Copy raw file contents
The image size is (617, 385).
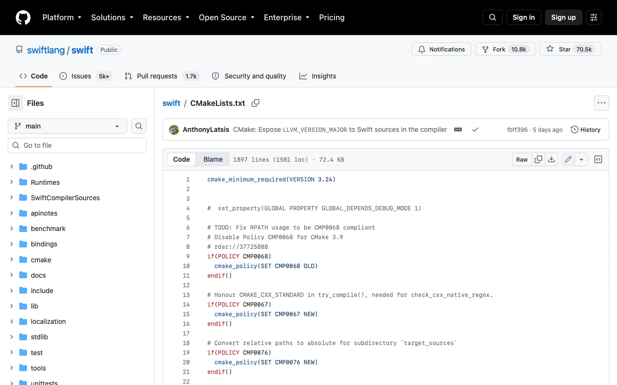(538, 159)
